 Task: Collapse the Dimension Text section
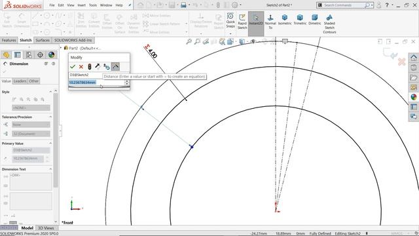[x=50, y=169]
